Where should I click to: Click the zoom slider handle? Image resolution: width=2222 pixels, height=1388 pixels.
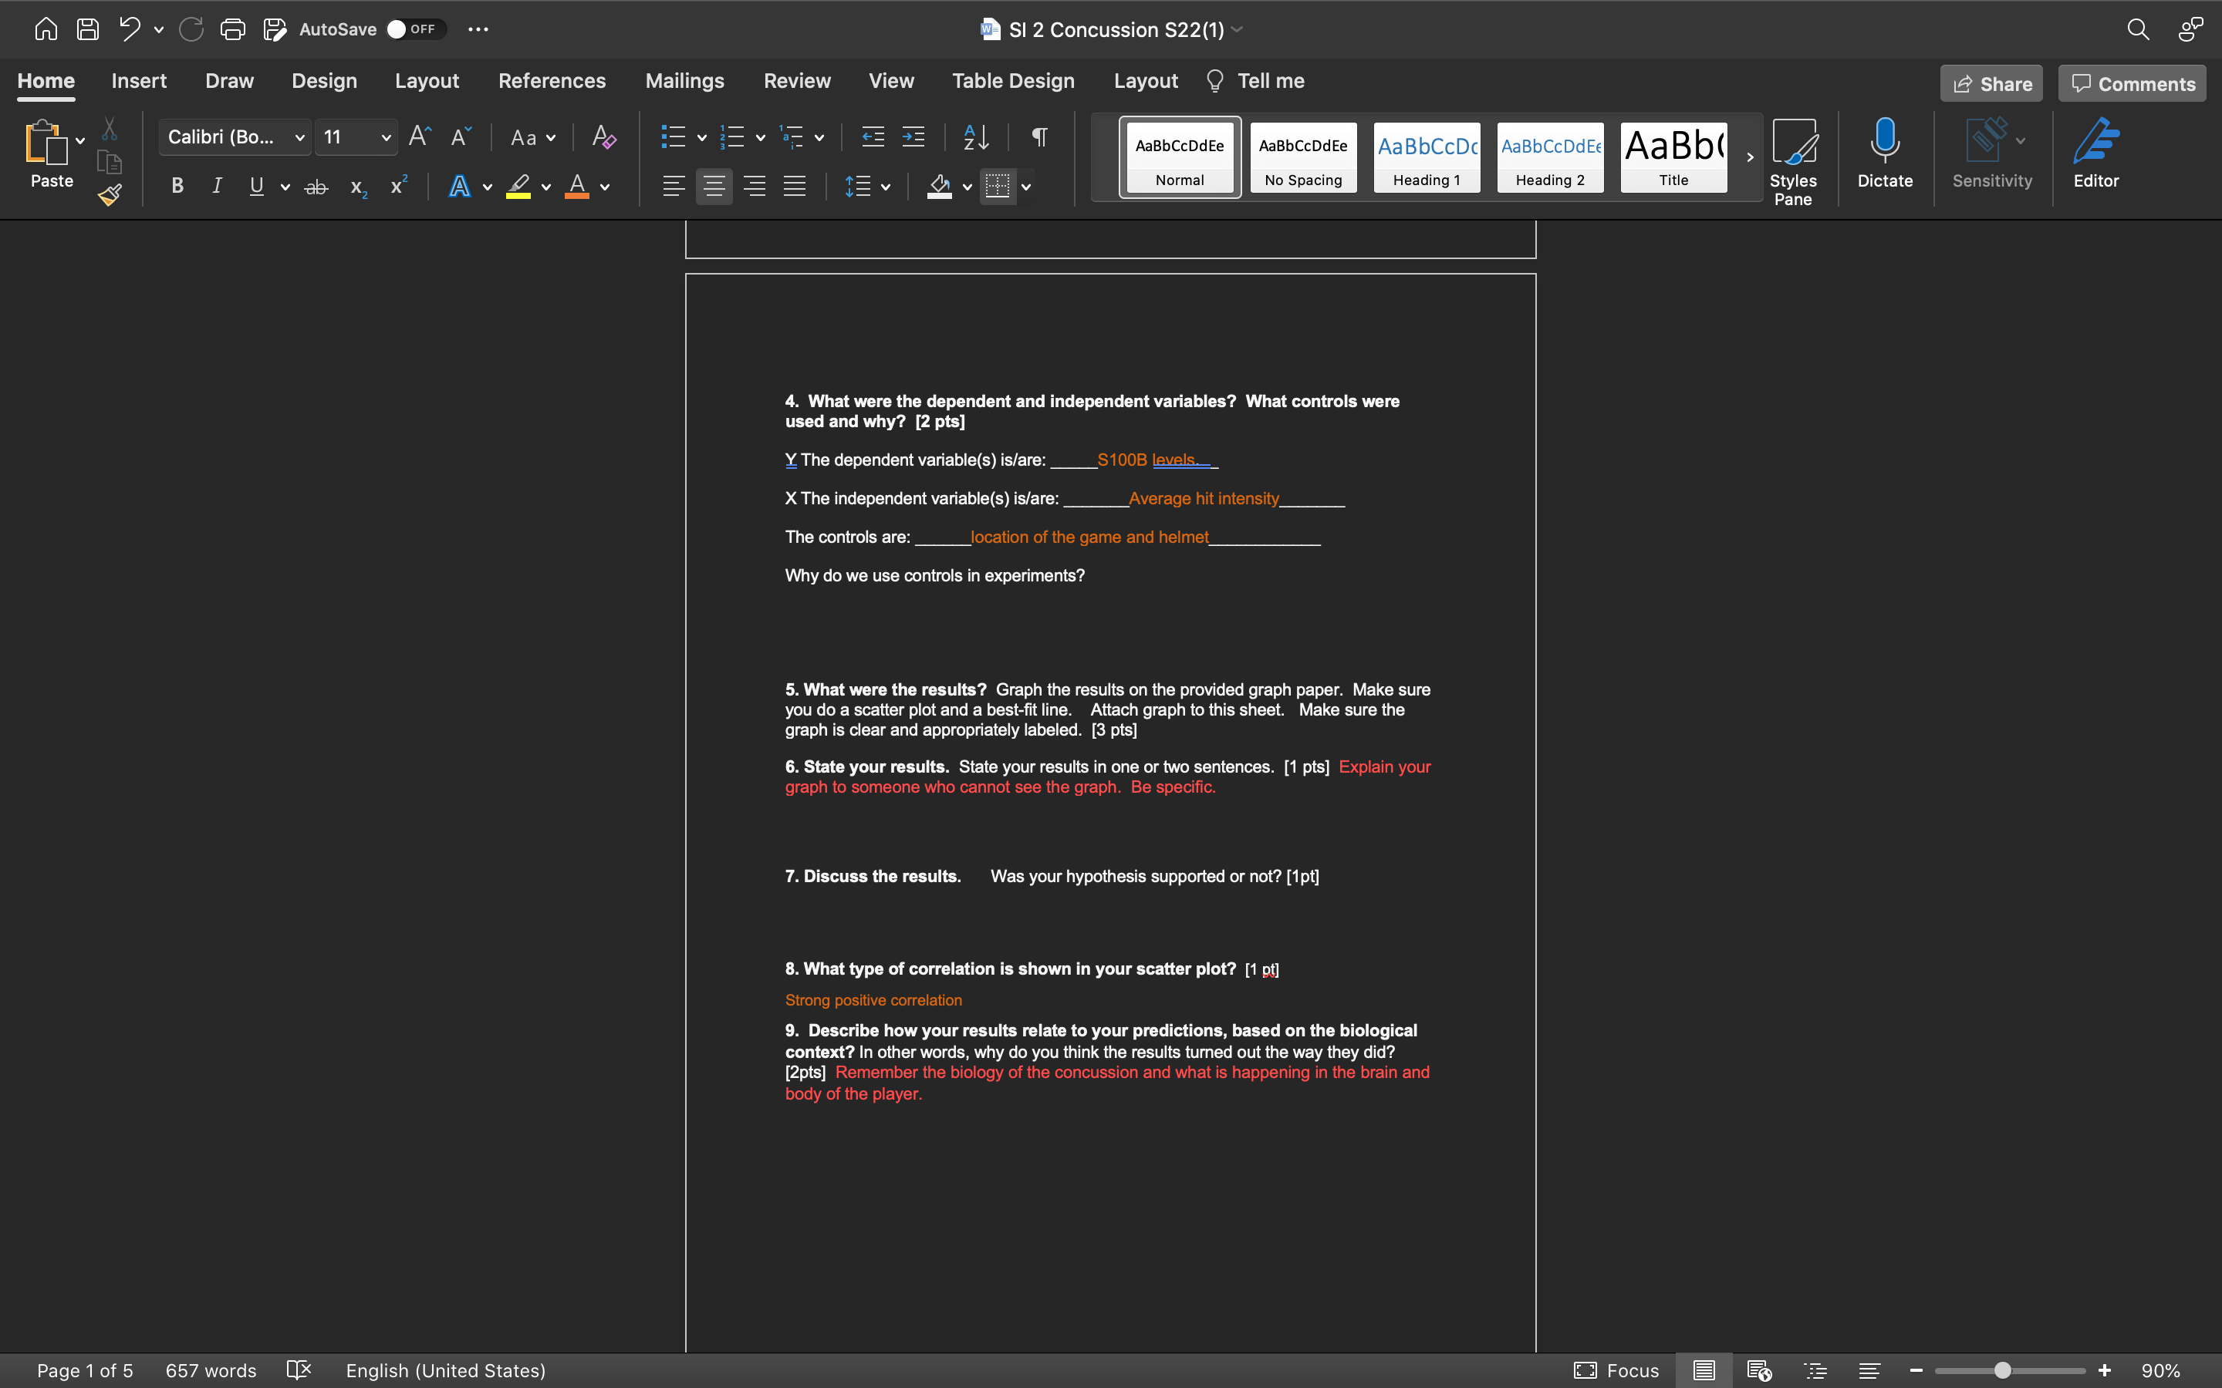click(x=2003, y=1369)
